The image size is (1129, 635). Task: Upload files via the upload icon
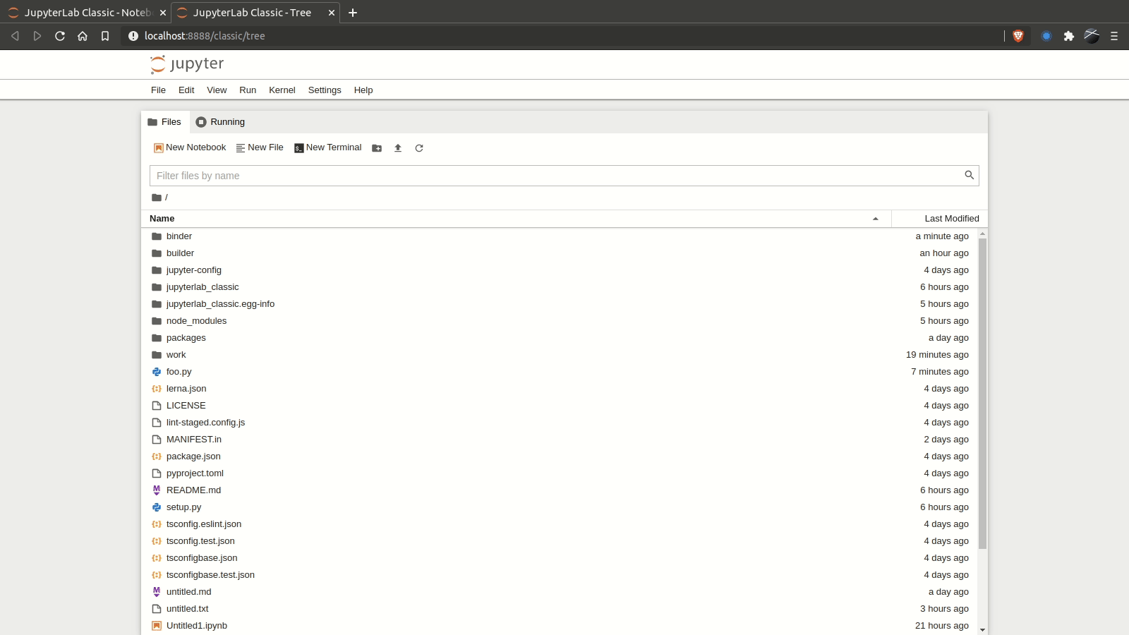click(x=398, y=148)
